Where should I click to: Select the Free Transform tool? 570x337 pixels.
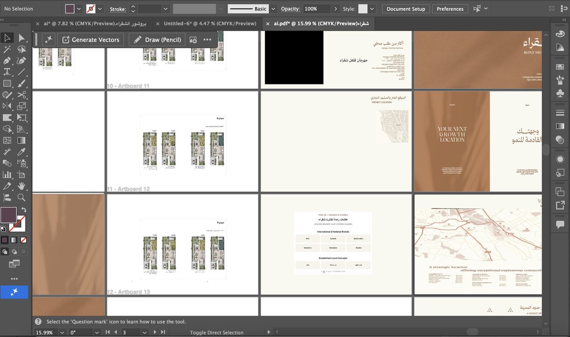coord(22,117)
